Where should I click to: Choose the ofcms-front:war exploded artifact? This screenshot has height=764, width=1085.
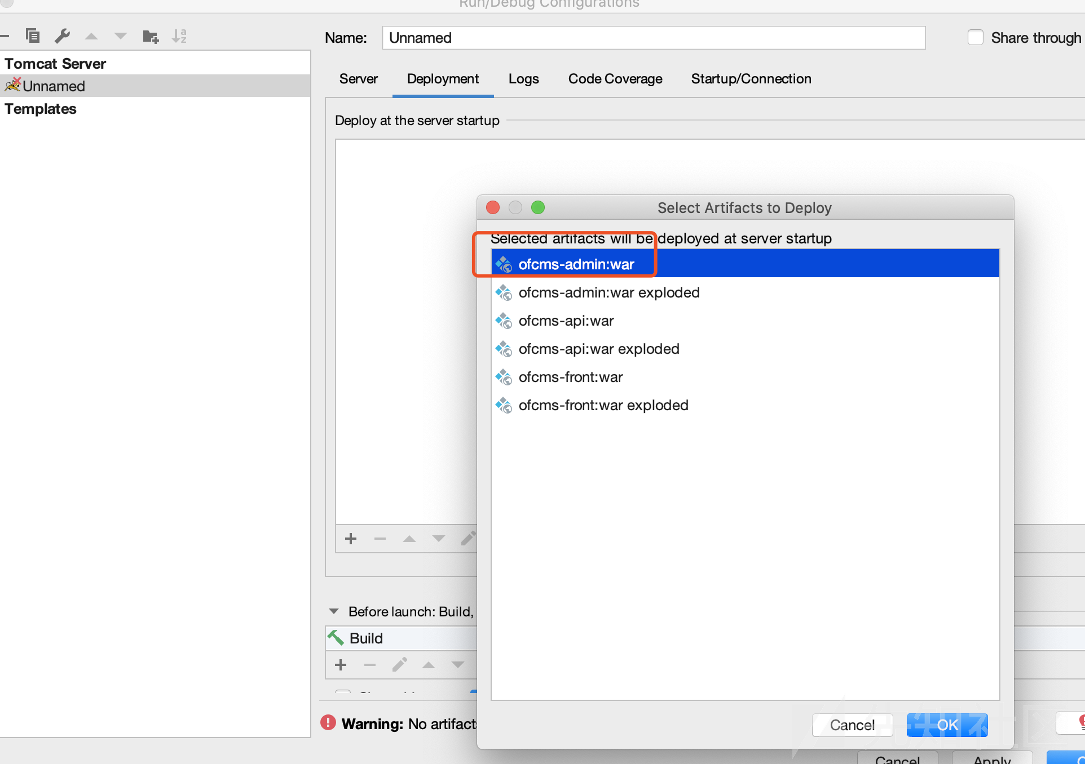click(x=746, y=405)
